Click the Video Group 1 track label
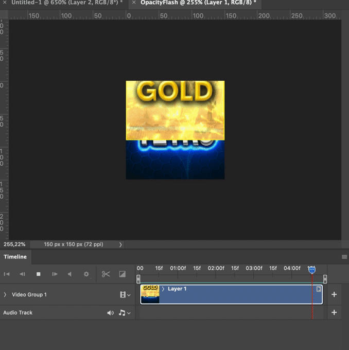The height and width of the screenshot is (350, 349). click(29, 294)
